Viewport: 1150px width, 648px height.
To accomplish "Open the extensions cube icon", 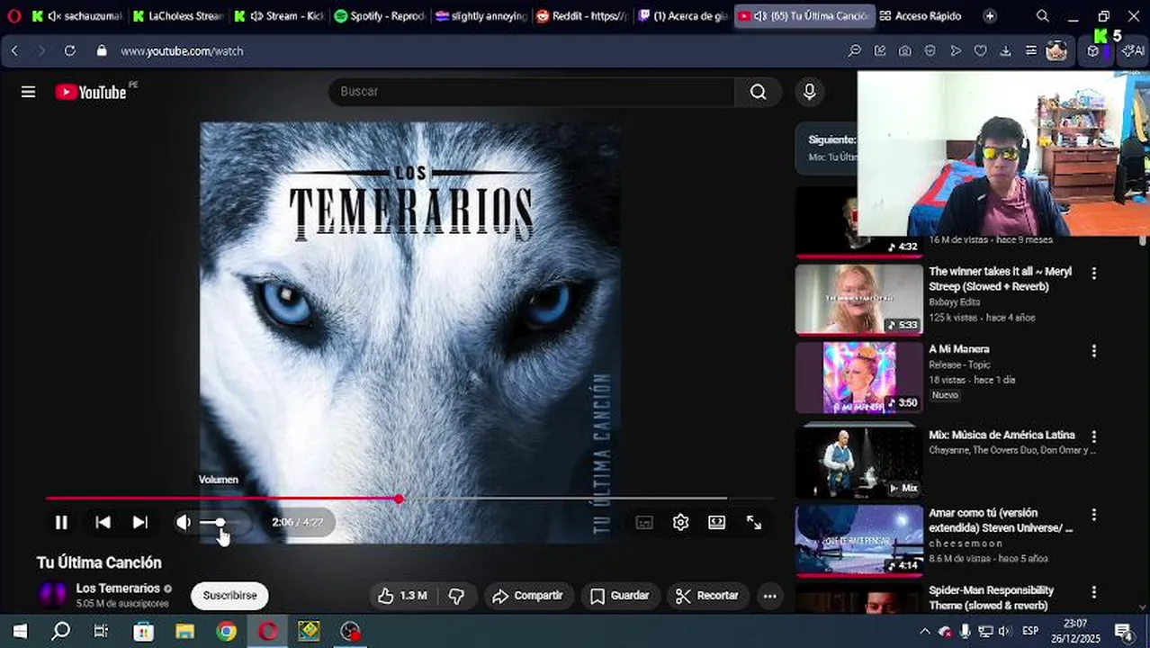I will click(x=1092, y=51).
